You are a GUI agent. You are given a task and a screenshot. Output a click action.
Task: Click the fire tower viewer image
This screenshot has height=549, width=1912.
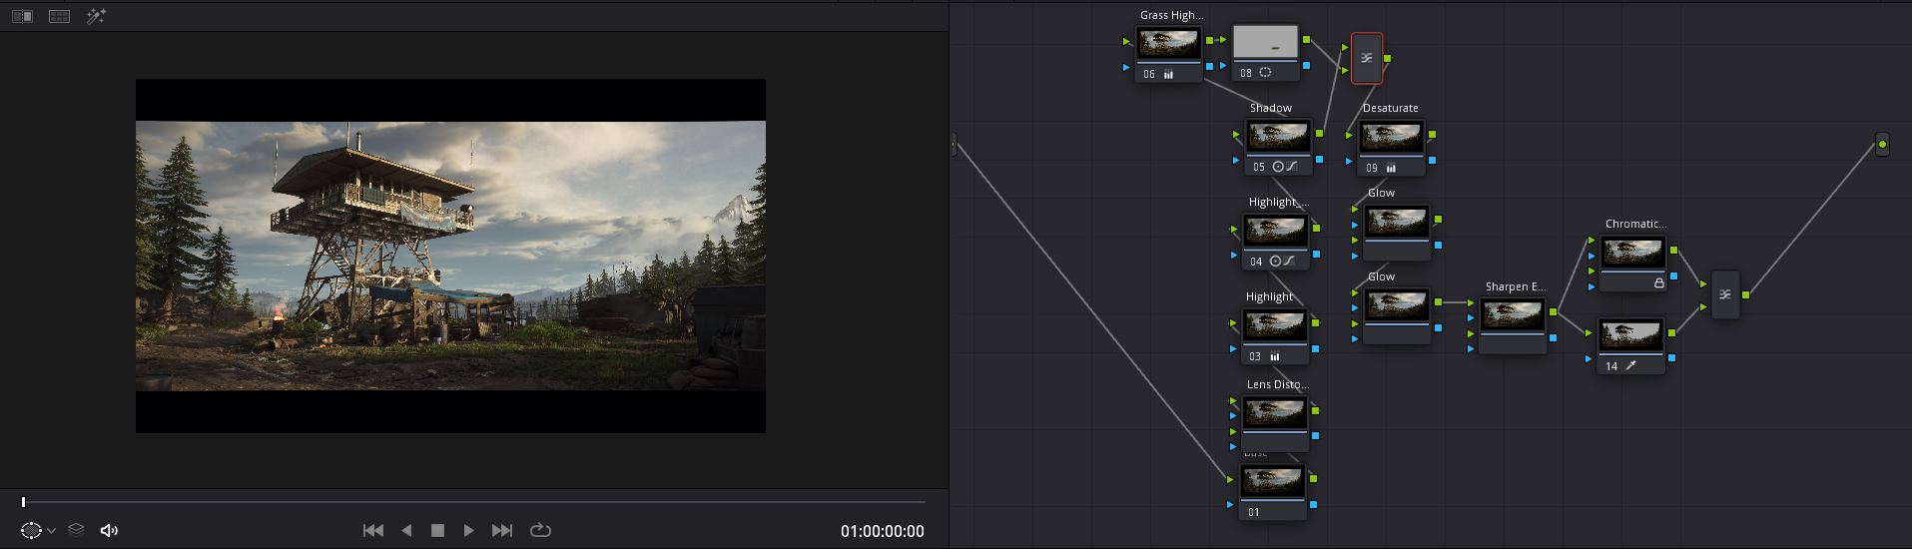(x=450, y=256)
